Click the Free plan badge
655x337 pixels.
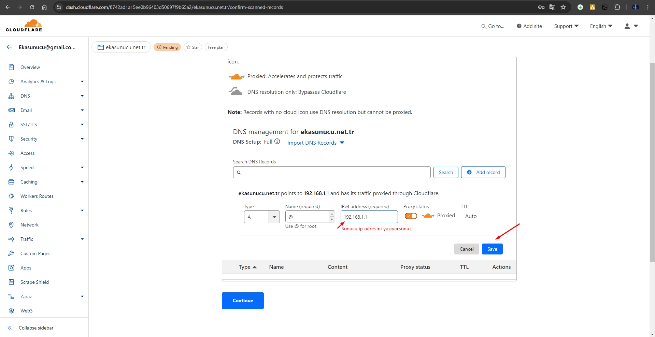coord(216,47)
